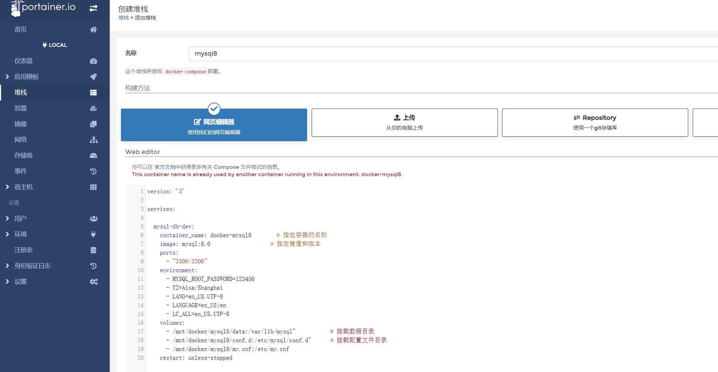Click the plug icon next to LOCAL
Viewport: 718px width, 372px height.
(45, 45)
